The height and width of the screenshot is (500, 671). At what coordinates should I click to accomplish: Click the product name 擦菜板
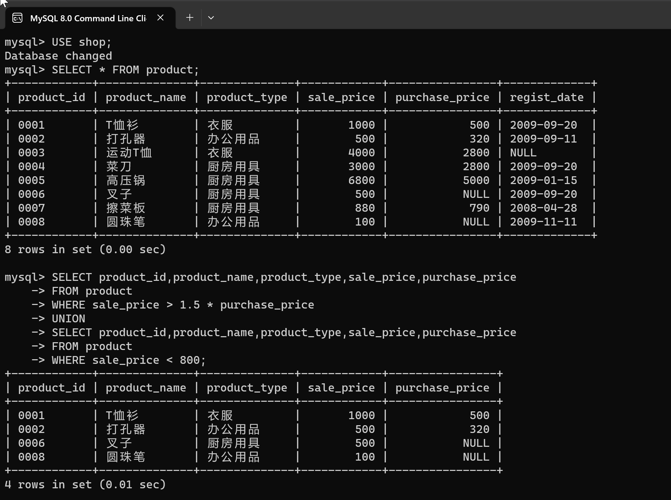click(x=126, y=208)
